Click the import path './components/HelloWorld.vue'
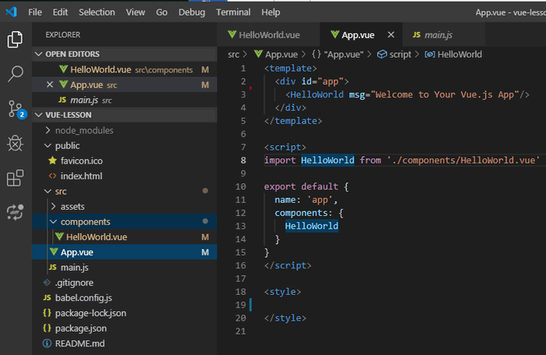 pyautogui.click(x=463, y=160)
